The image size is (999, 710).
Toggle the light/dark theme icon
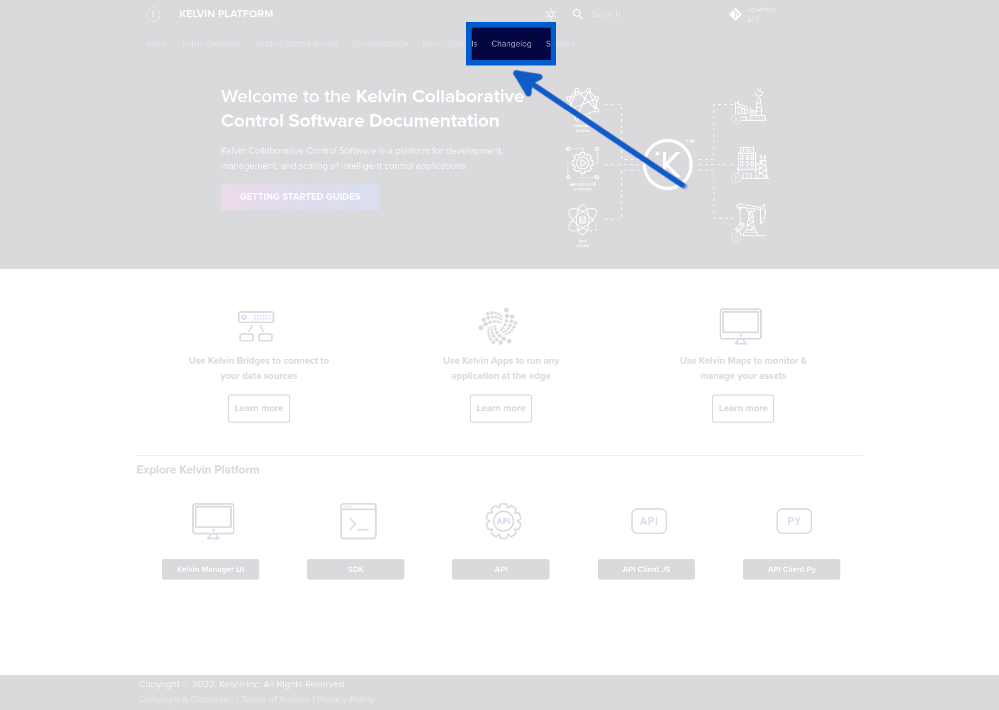pyautogui.click(x=551, y=14)
